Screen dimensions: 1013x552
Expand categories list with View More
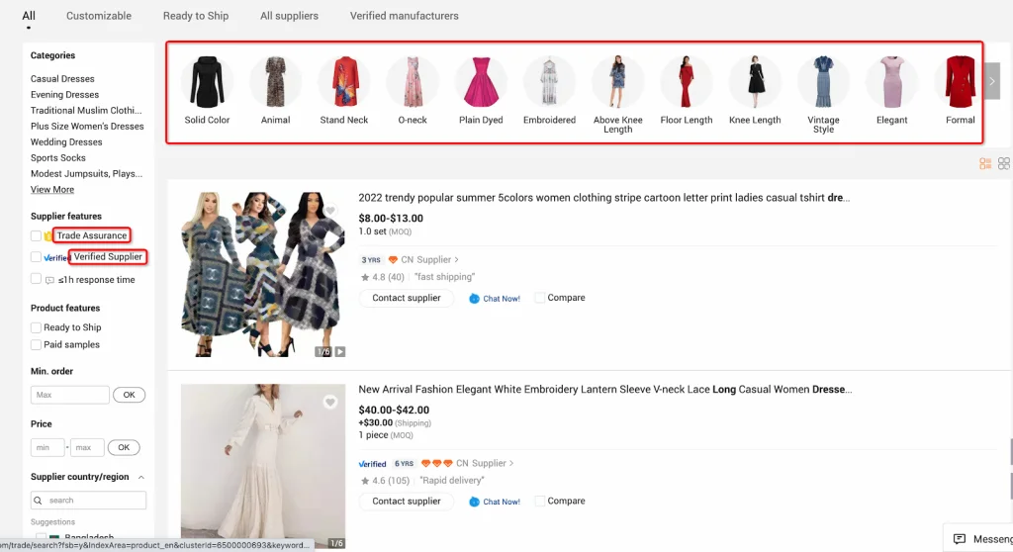tap(52, 190)
